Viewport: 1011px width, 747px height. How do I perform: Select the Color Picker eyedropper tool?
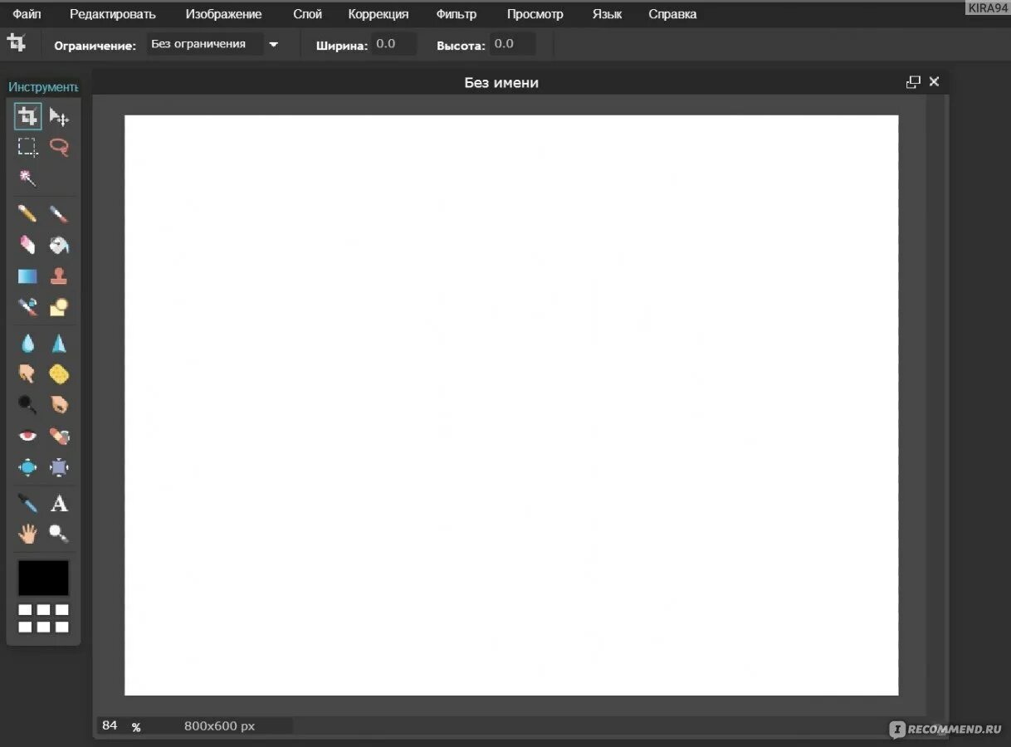[27, 503]
